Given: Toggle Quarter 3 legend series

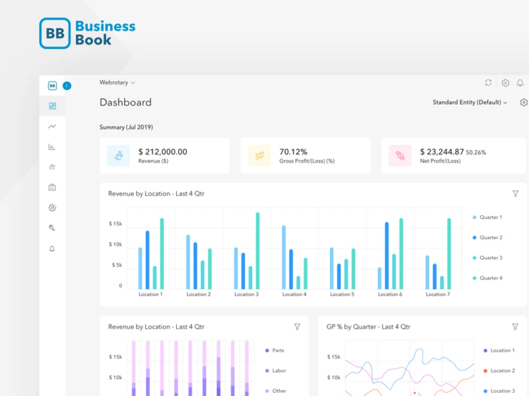Looking at the screenshot, I should pyautogui.click(x=488, y=258).
